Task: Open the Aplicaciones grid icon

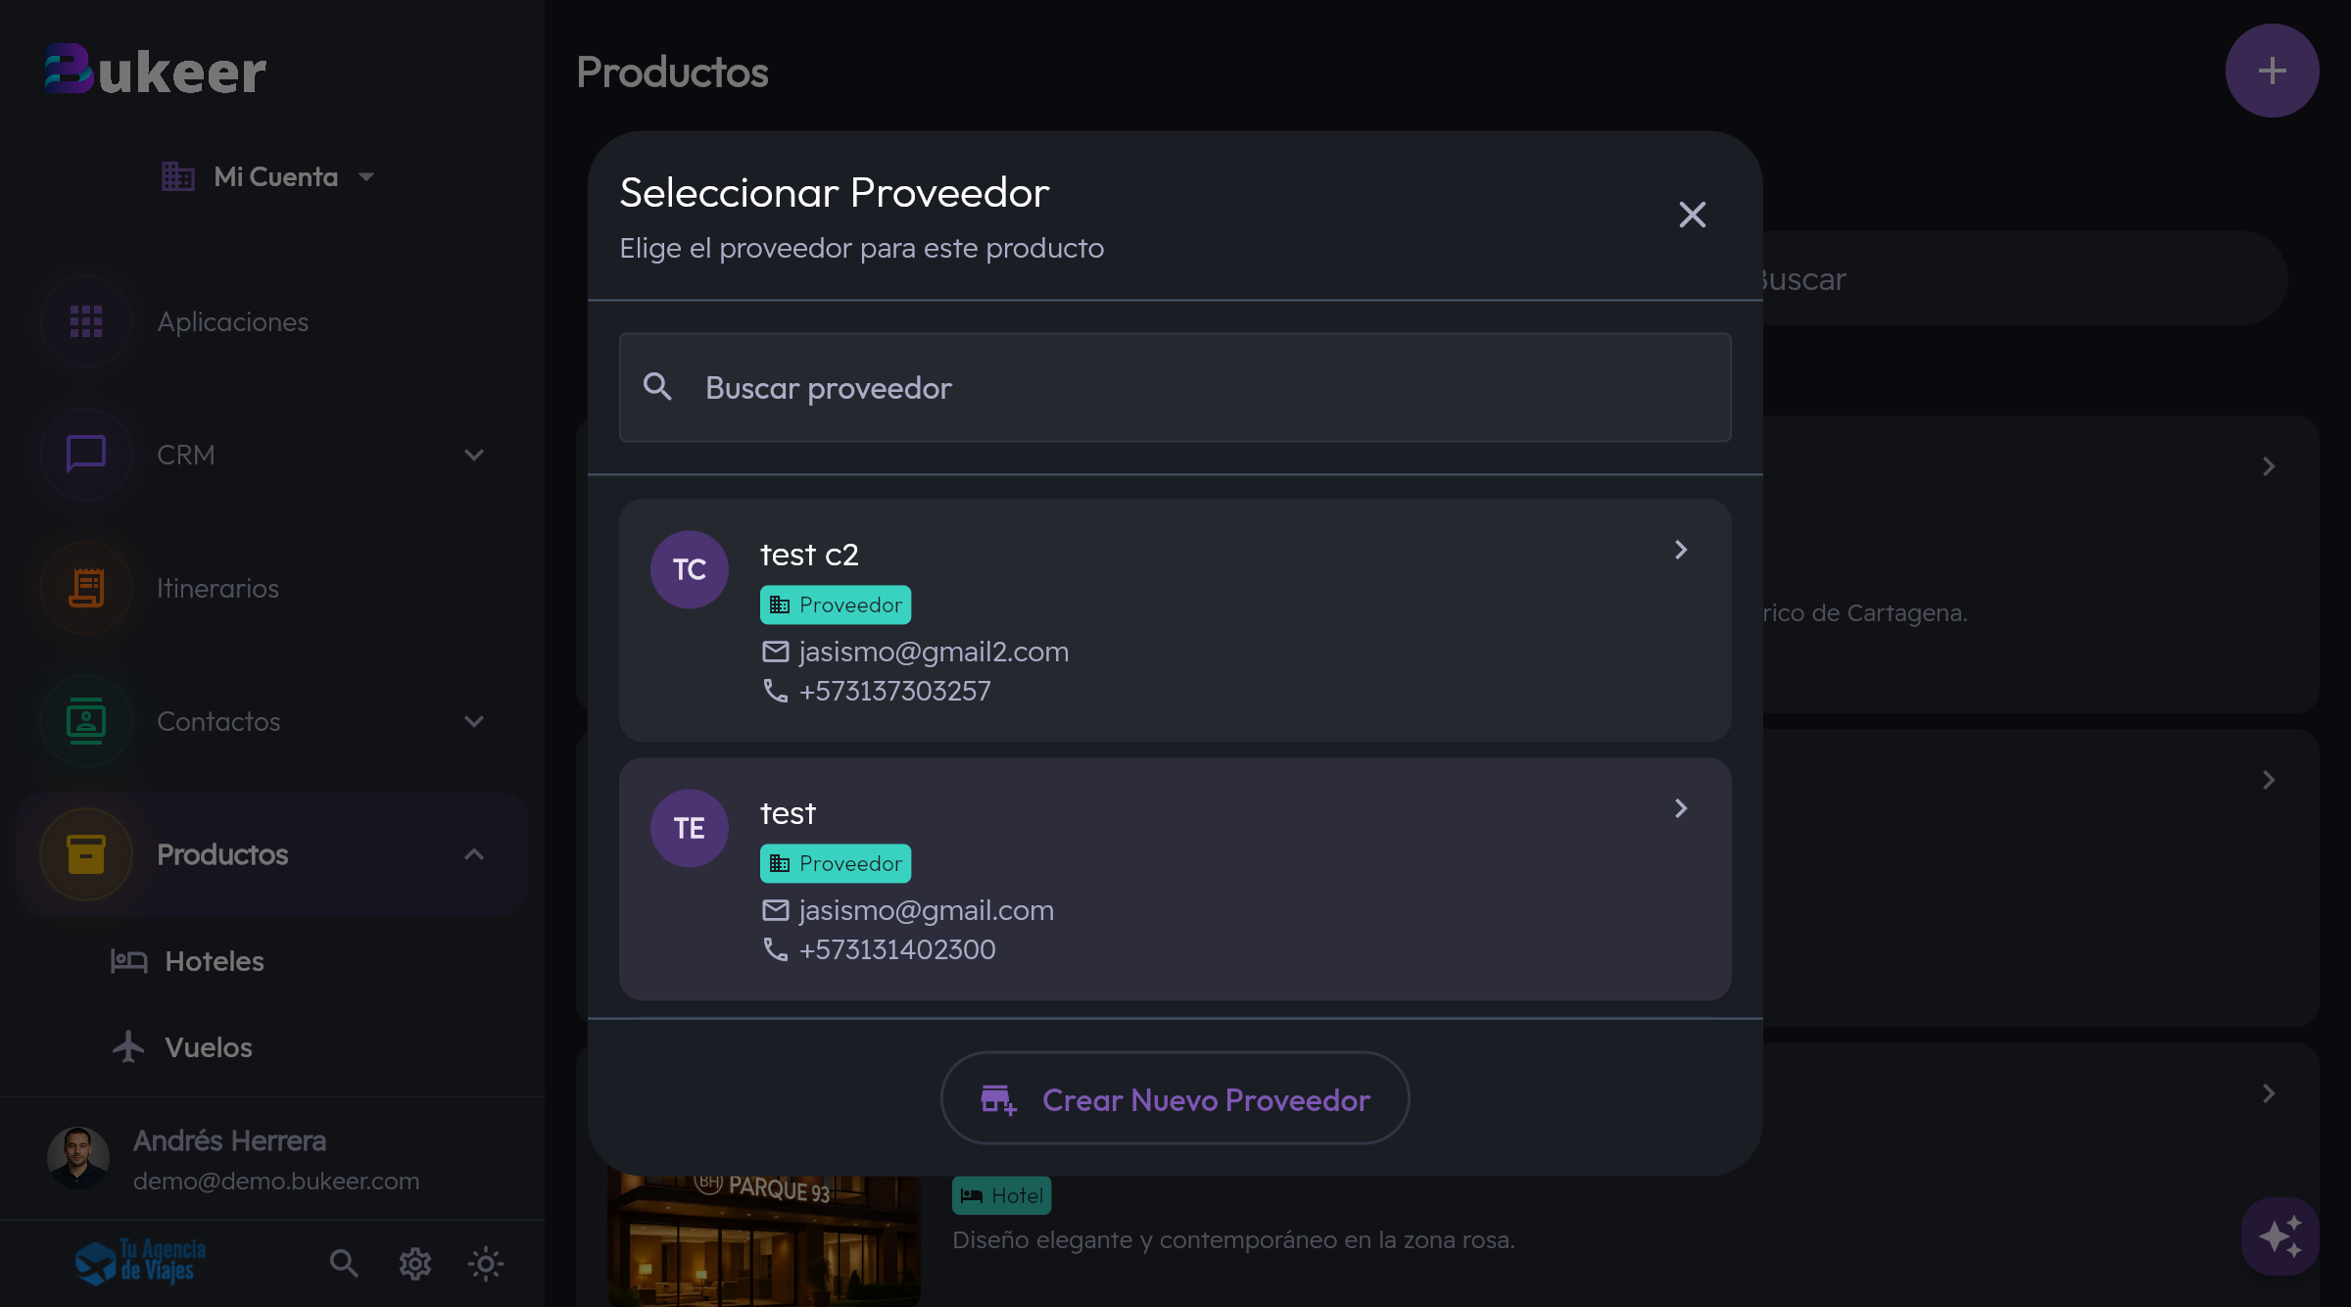Action: (86, 321)
